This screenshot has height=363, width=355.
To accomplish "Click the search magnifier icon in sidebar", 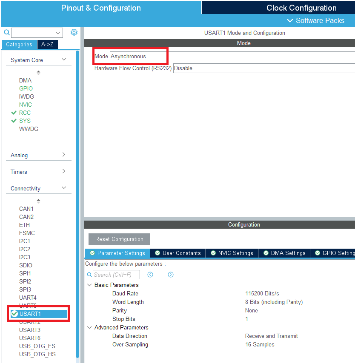I will 7,32.
